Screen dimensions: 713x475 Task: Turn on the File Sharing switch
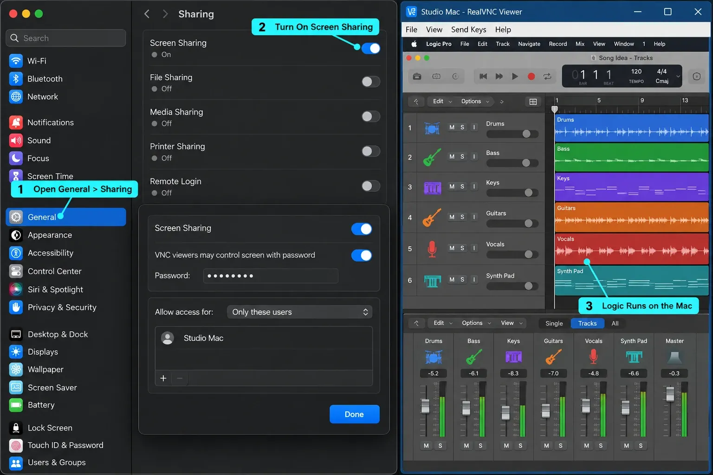(x=370, y=82)
